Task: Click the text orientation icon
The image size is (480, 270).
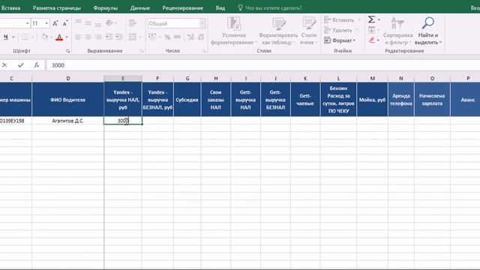Action: coord(109,23)
